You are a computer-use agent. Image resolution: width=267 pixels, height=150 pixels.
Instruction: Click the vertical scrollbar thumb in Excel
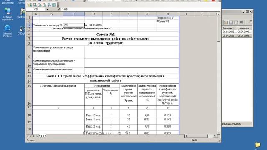tap(219, 29)
